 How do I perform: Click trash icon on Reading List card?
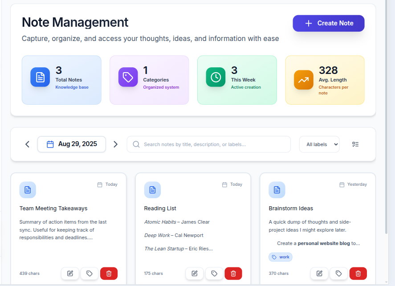[x=233, y=274]
